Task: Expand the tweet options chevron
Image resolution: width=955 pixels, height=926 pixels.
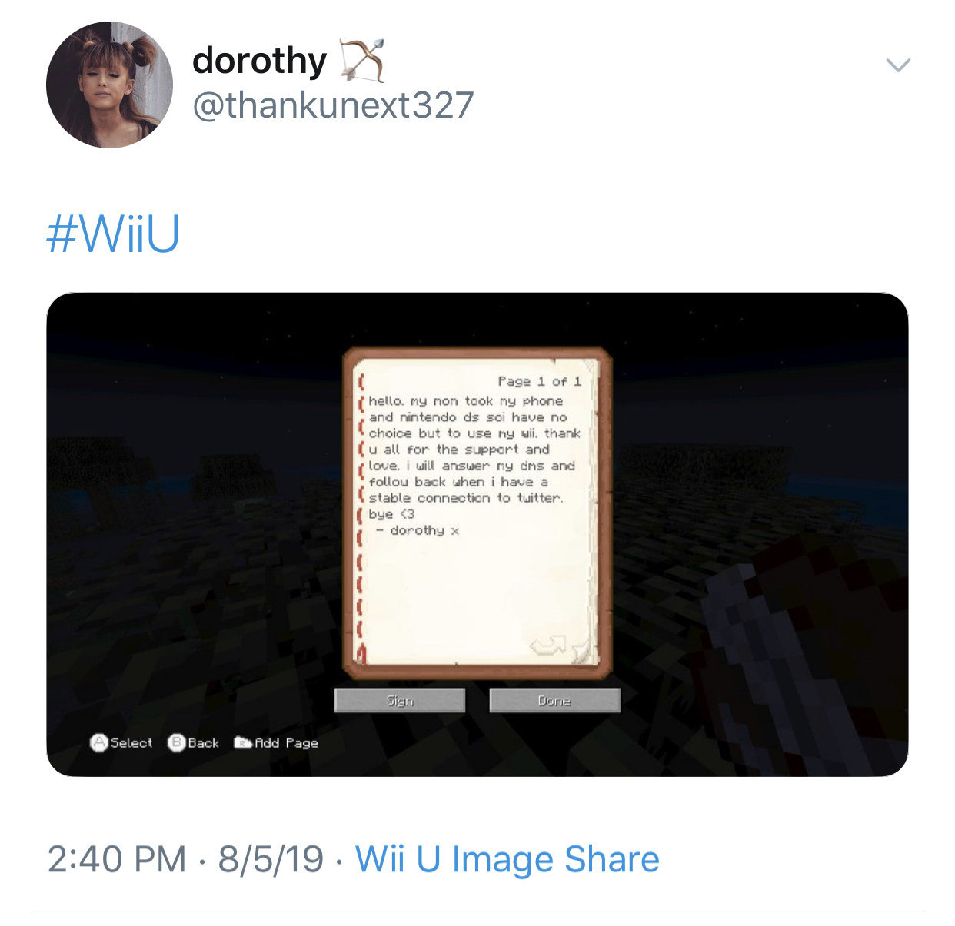Action: (x=898, y=65)
